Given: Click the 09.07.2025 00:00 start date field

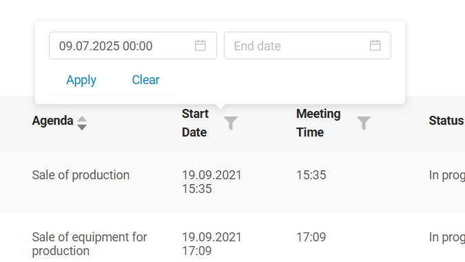Looking at the screenshot, I should pos(133,46).
